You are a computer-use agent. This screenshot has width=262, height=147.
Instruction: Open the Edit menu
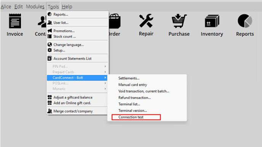18,7
